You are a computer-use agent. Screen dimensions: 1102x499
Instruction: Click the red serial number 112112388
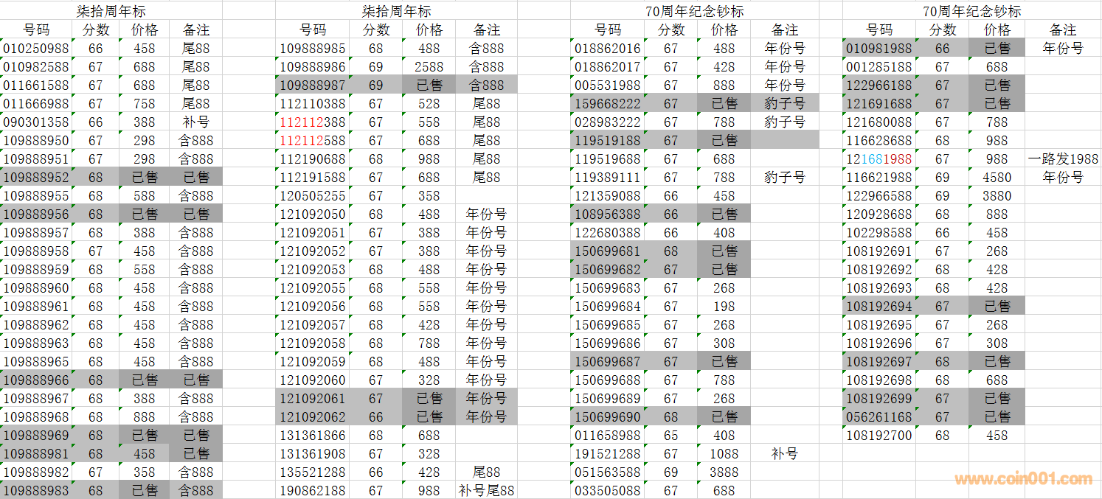point(312,122)
